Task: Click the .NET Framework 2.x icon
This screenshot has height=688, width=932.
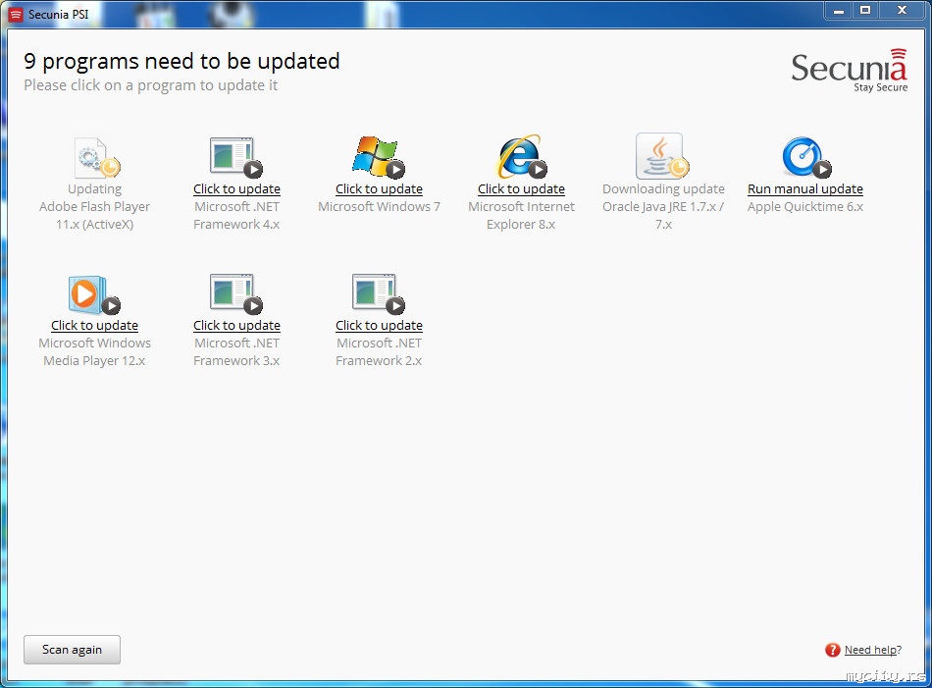Action: click(x=379, y=293)
